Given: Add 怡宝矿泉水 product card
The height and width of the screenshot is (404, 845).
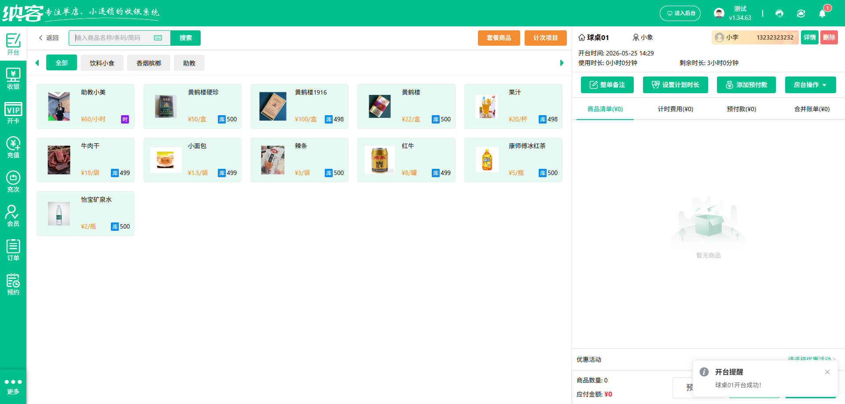Looking at the screenshot, I should (85, 214).
